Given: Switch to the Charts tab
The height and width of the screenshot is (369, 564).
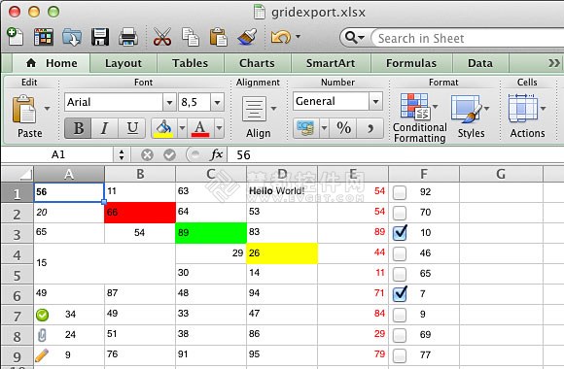Looking at the screenshot, I should 257,63.
